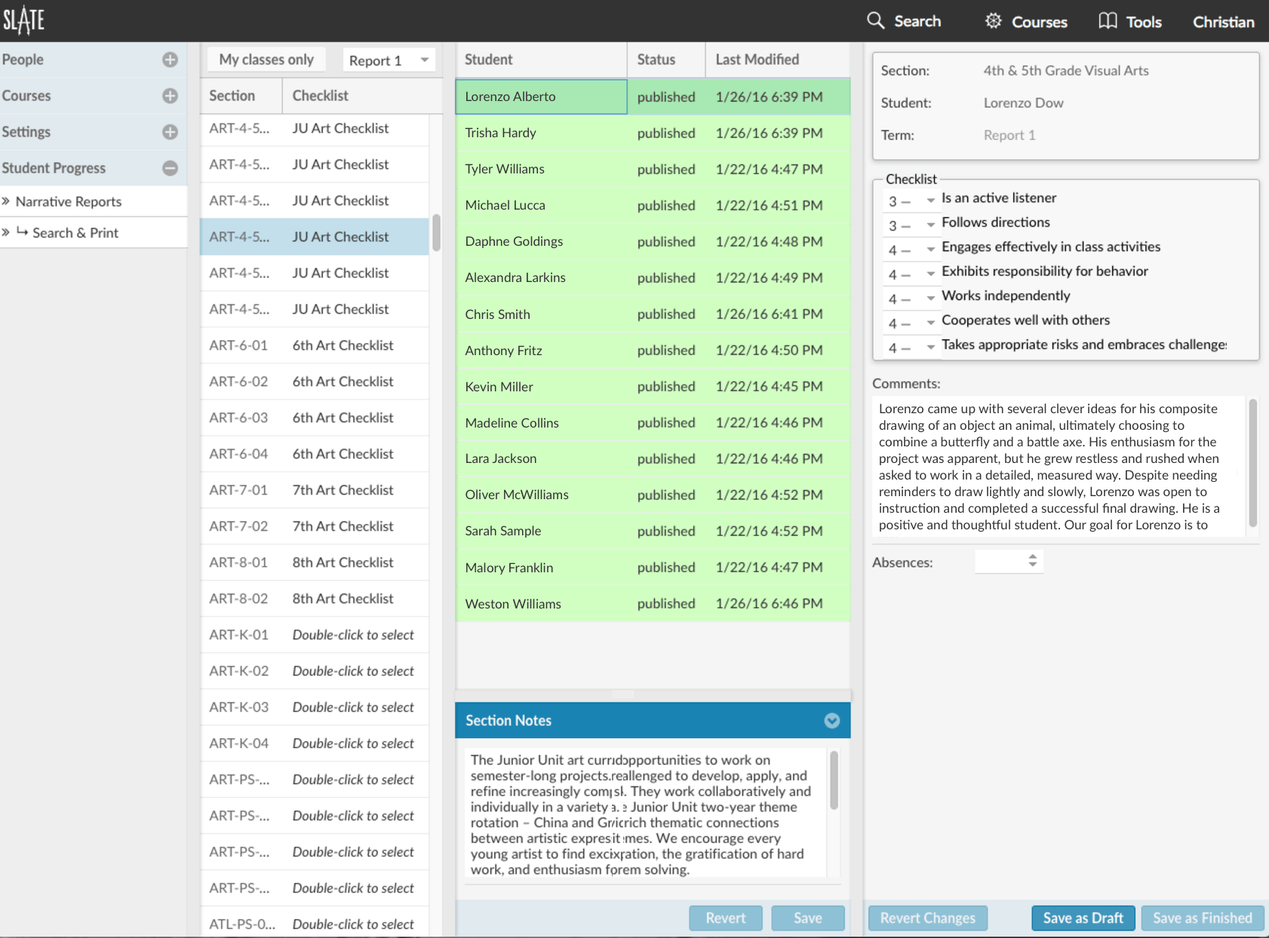
Task: Adjust the Absences stepper
Action: [x=1032, y=561]
